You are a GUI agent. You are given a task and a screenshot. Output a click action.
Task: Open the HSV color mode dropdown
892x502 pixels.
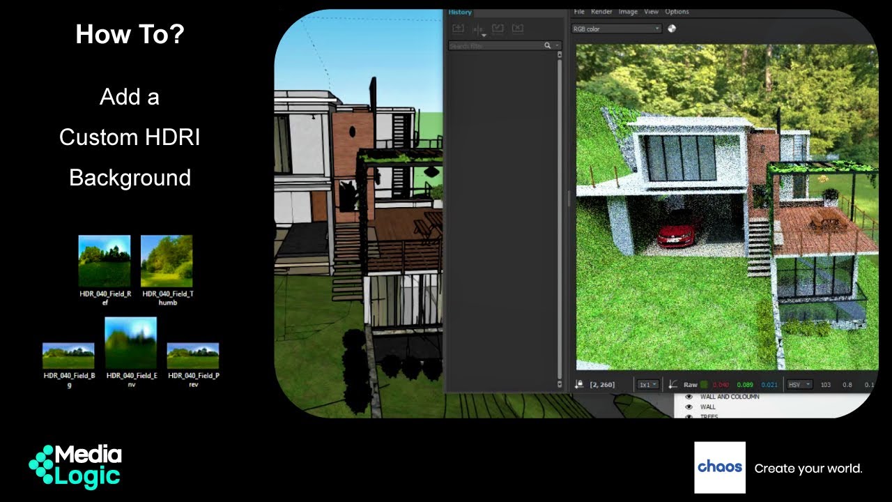pos(799,384)
